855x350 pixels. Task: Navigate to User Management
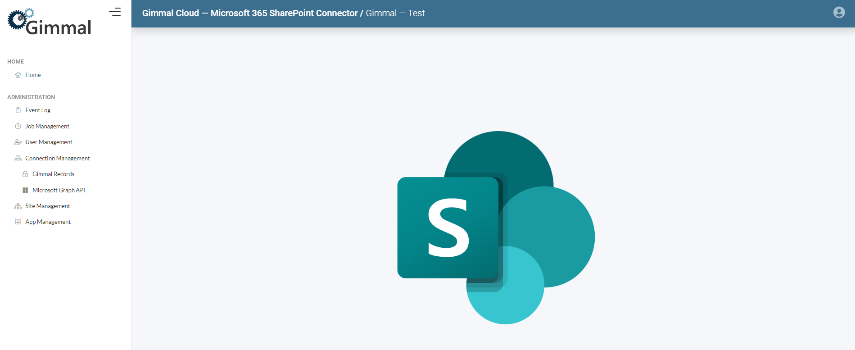[x=49, y=142]
